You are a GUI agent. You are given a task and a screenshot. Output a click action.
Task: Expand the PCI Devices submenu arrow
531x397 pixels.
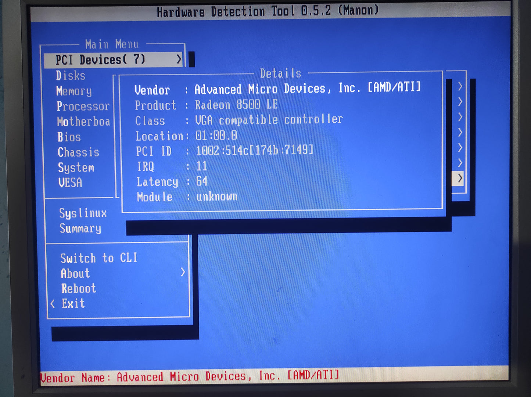click(179, 59)
